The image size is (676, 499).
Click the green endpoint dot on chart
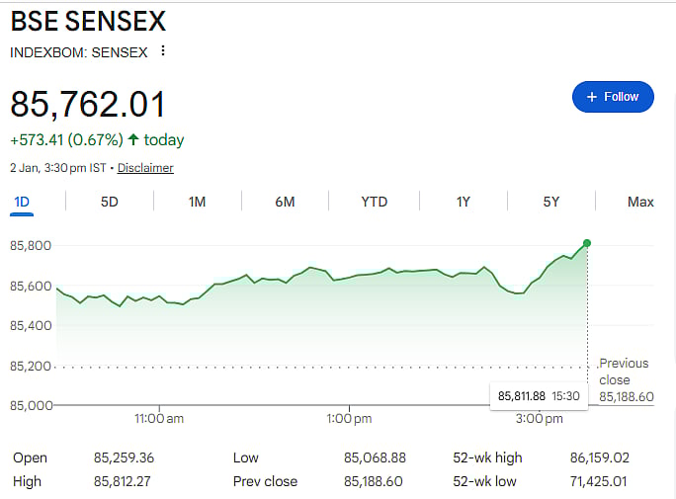tap(587, 243)
